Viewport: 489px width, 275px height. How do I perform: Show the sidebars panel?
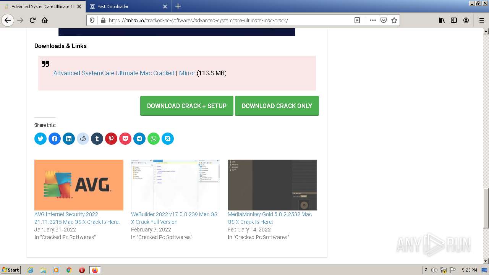tap(454, 20)
